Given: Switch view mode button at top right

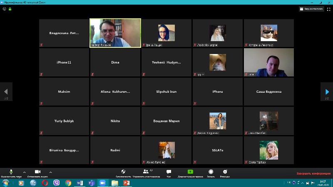Looking at the screenshot, I should pos(311,9).
